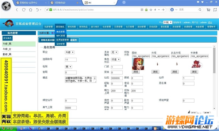Click the 初始化基本属性 tab
The image size is (219, 131).
47,40
